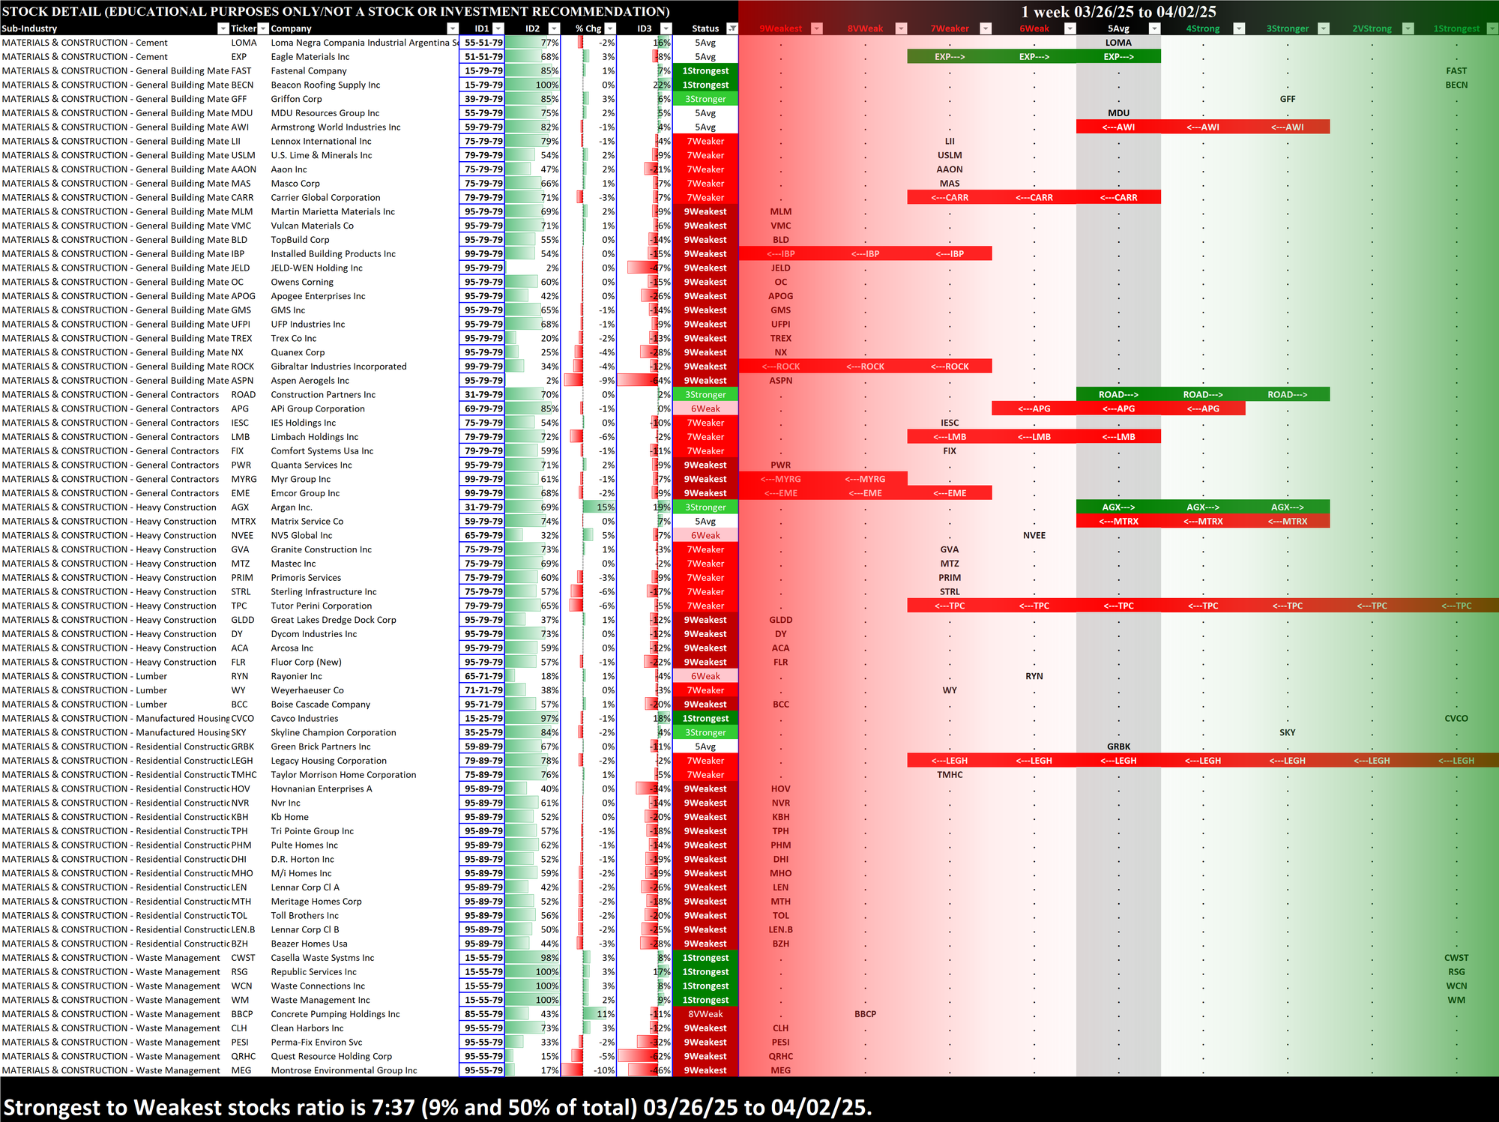Click the ID1 column filter arrow

(x=498, y=28)
